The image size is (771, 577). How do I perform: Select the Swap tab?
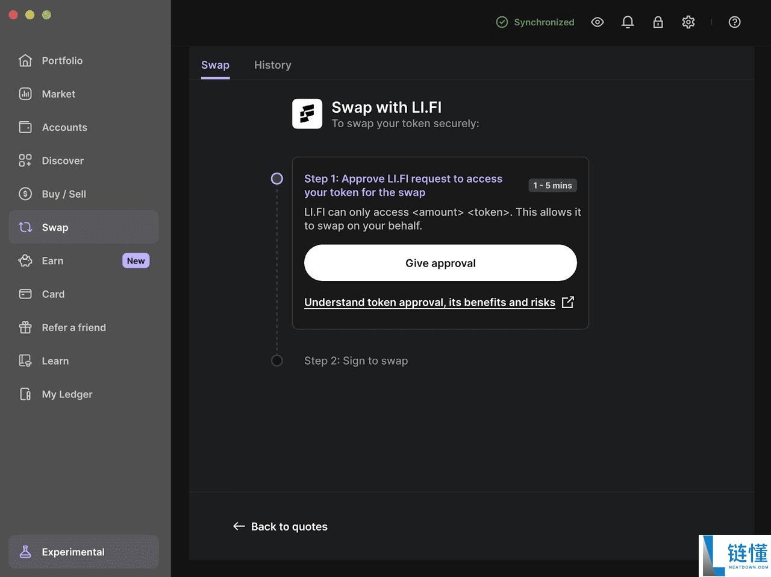click(x=215, y=65)
